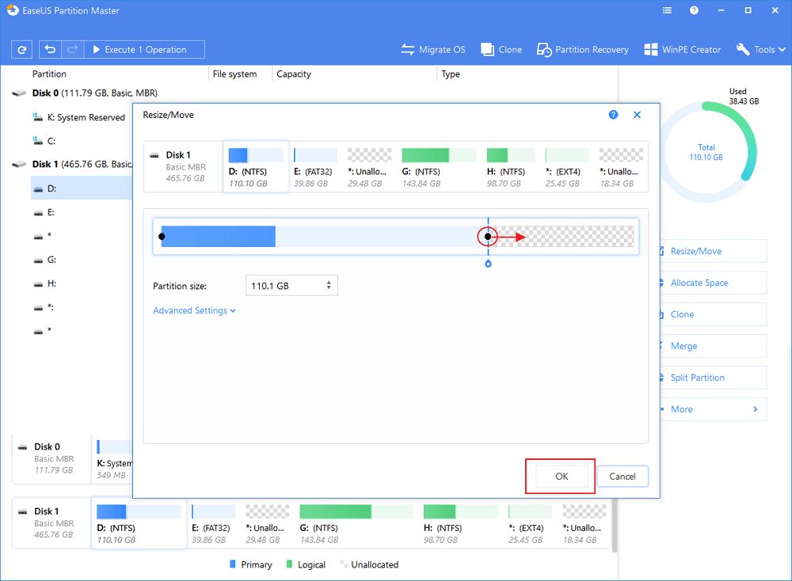Click the partition size stepper arrows
792x581 pixels.
[x=329, y=285]
